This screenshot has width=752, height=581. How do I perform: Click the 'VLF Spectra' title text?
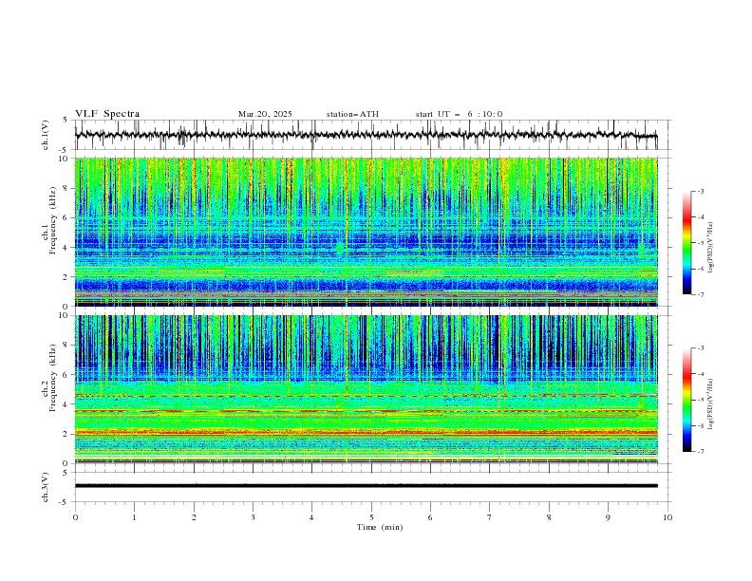pyautogui.click(x=107, y=114)
